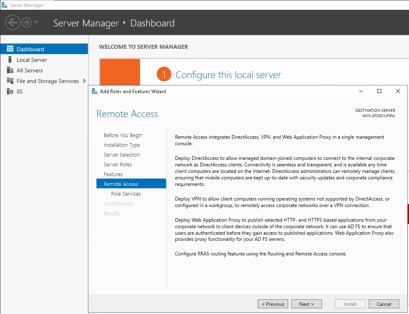Select Remote Access wizard step
This screenshot has height=314, width=409.
(131, 183)
